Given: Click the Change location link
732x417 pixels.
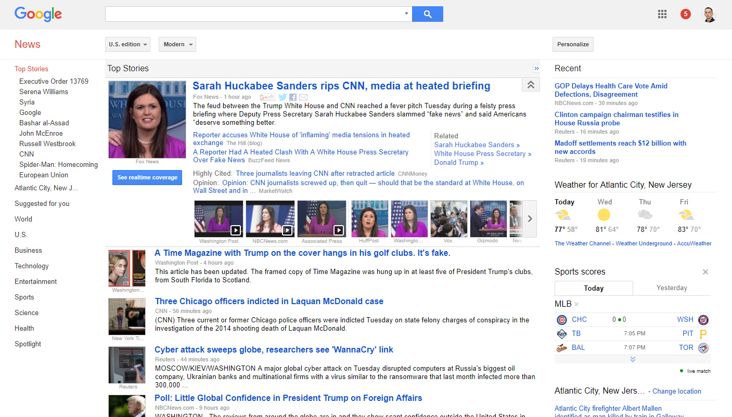Looking at the screenshot, I should click(677, 392).
